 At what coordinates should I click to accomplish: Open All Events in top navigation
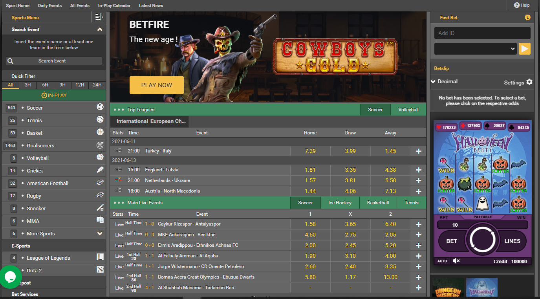coord(80,6)
